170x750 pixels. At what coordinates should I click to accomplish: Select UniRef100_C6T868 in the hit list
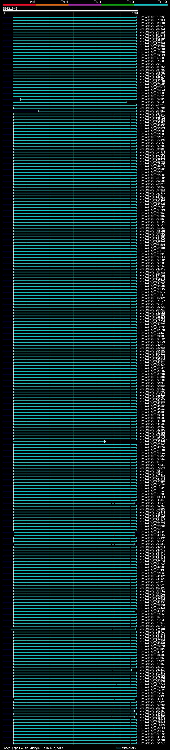[x=152, y=67]
